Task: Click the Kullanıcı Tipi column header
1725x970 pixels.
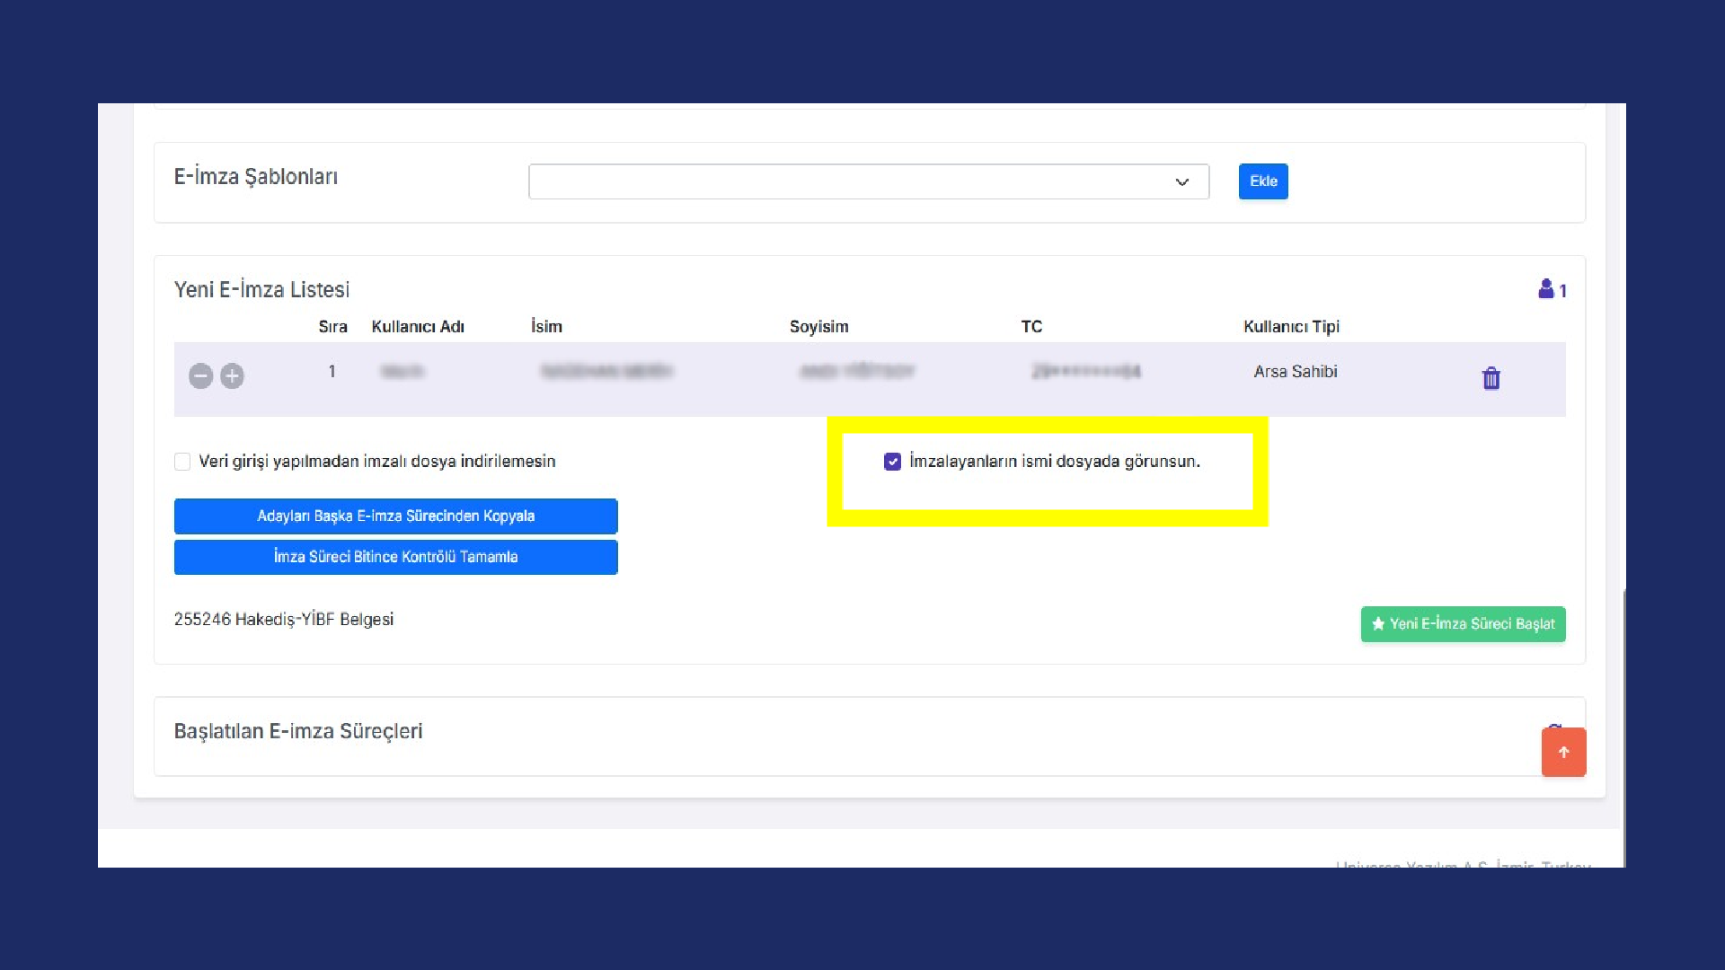Action: (x=1292, y=327)
